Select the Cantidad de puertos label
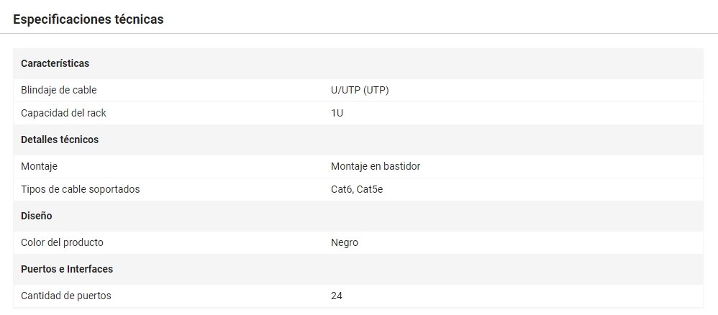Image resolution: width=718 pixels, height=315 pixels. click(66, 296)
